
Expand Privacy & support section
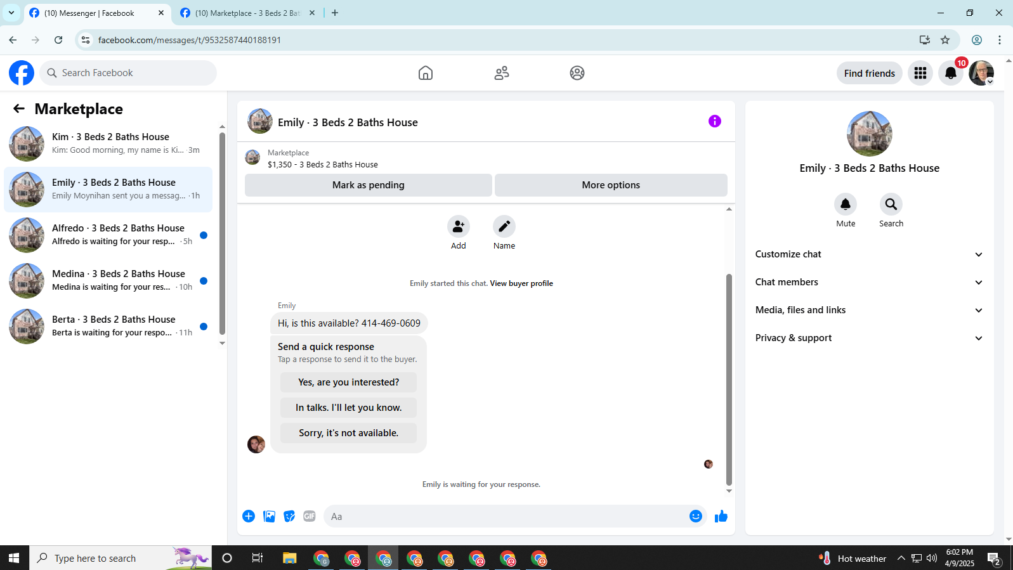pyautogui.click(x=869, y=338)
